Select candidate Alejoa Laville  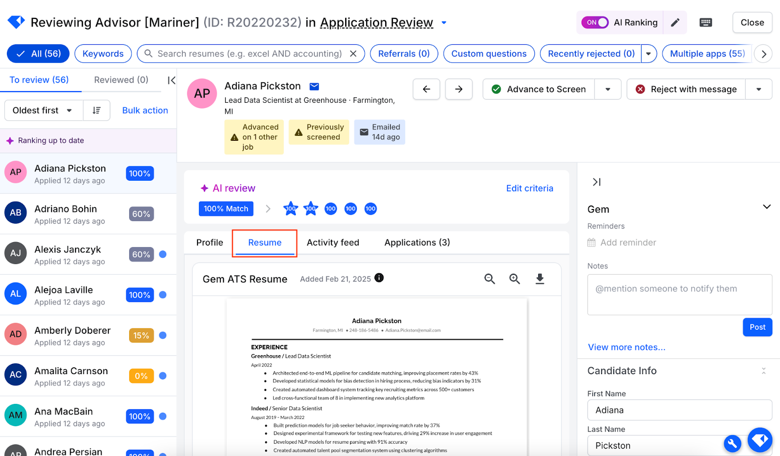click(88, 295)
